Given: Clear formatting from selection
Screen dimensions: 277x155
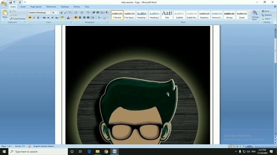Looking at the screenshot, I should [x=70, y=12].
